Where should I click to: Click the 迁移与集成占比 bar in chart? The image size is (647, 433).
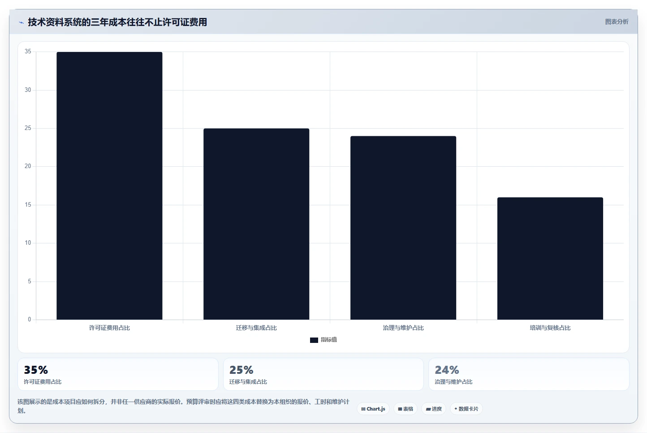point(256,224)
